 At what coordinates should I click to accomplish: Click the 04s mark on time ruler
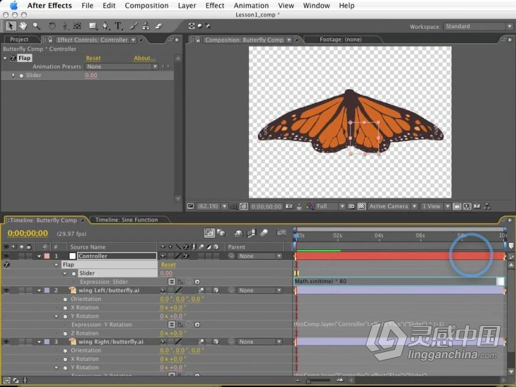(379, 235)
